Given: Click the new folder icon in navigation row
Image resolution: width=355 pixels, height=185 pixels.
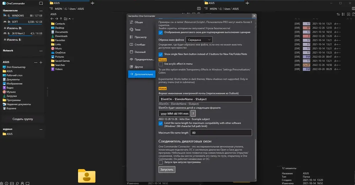Looking at the screenshot, I should tap(65, 19).
